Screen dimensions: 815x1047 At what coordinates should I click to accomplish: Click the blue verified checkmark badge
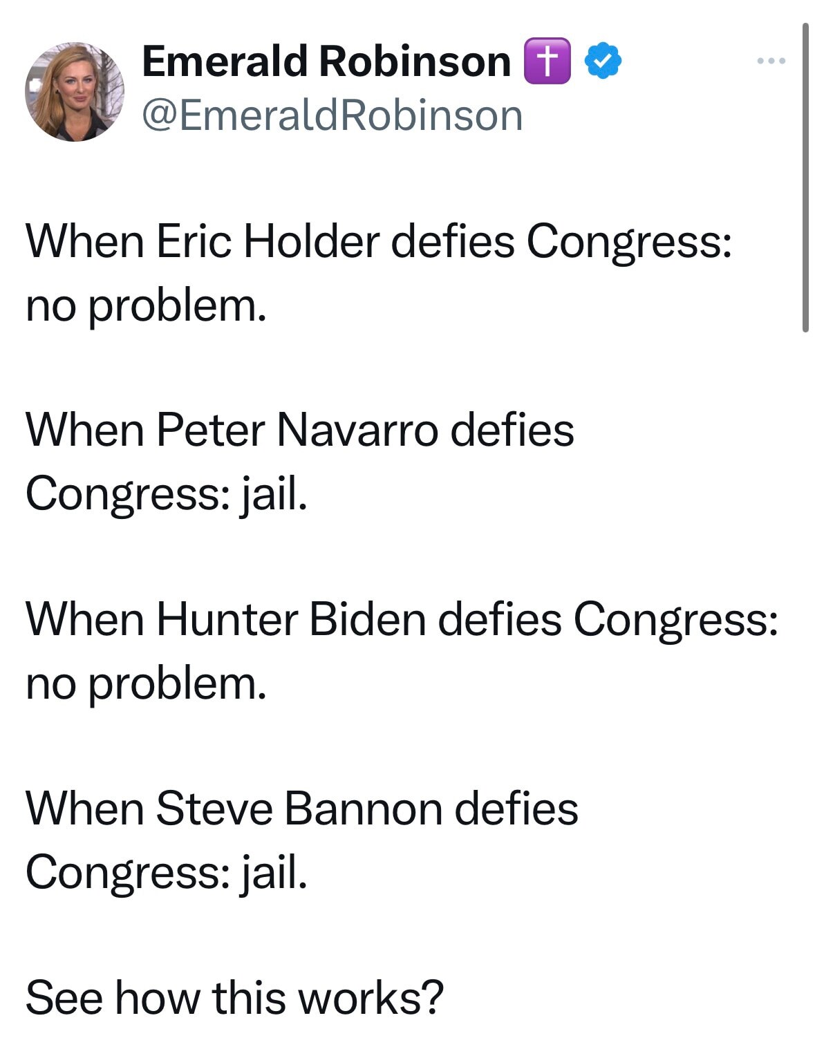603,61
